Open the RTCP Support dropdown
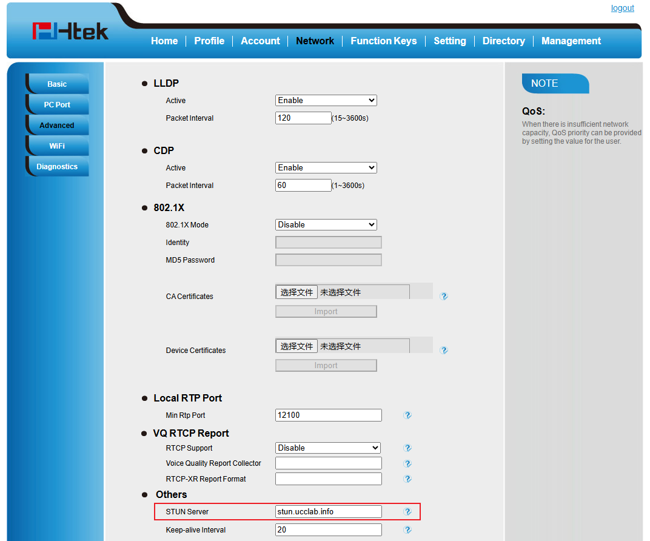This screenshot has width=650, height=541. [327, 448]
